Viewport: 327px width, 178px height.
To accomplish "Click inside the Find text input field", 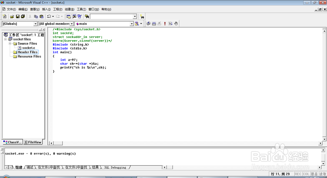I will click(112, 16).
